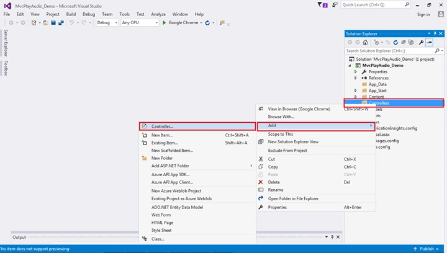
Task: Click the Save All toolbar icon
Action: 61,23
